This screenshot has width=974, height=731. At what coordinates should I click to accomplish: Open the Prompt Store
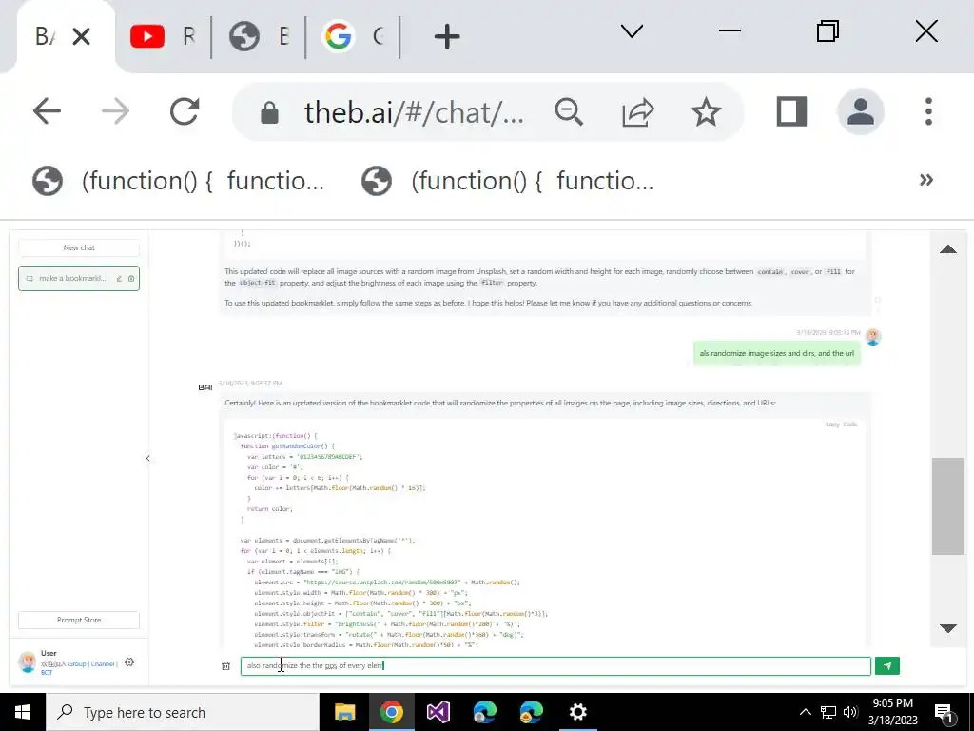coord(79,620)
